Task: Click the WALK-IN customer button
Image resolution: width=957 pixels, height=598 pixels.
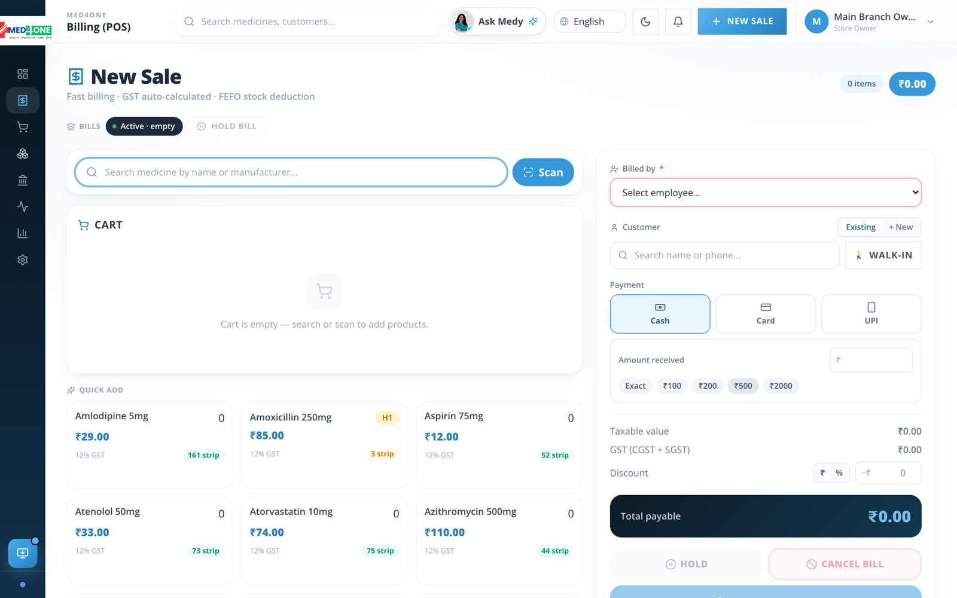Action: [x=883, y=255]
